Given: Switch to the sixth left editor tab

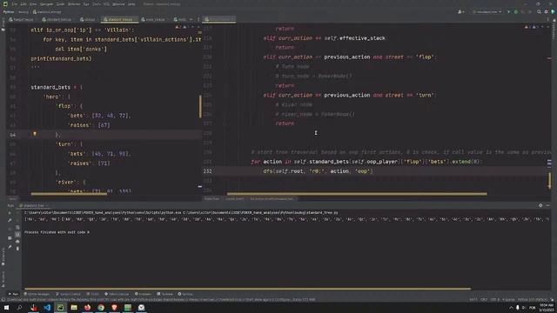Looking at the screenshot, I should point(180,19).
